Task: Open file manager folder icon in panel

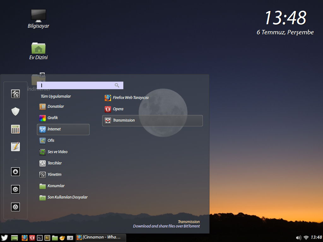Action: coord(55,238)
